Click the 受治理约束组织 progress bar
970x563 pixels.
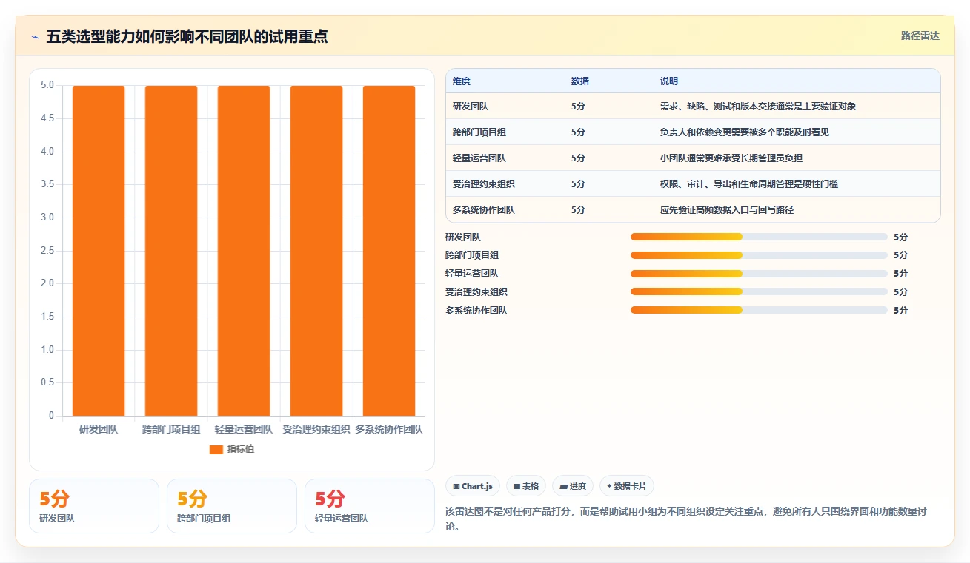tap(759, 291)
